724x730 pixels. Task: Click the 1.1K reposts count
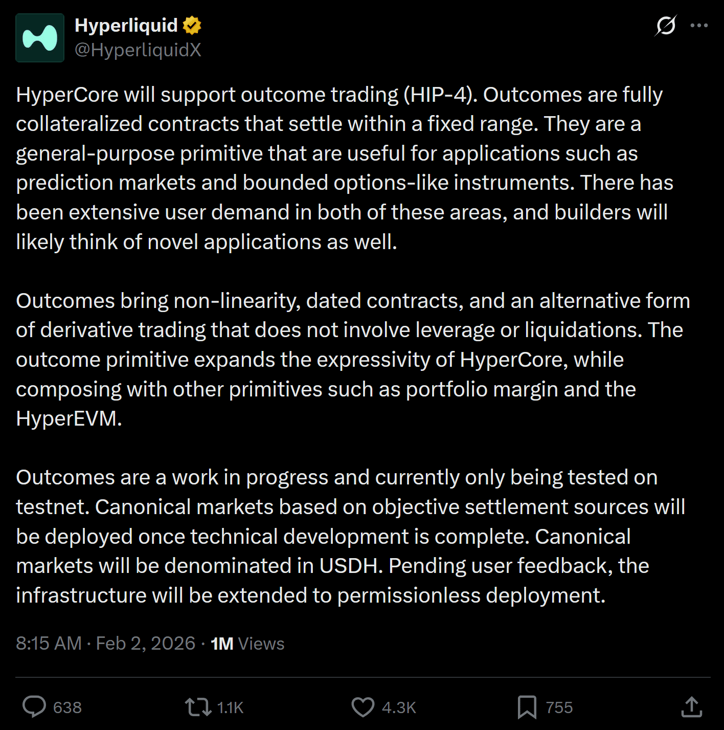click(230, 707)
